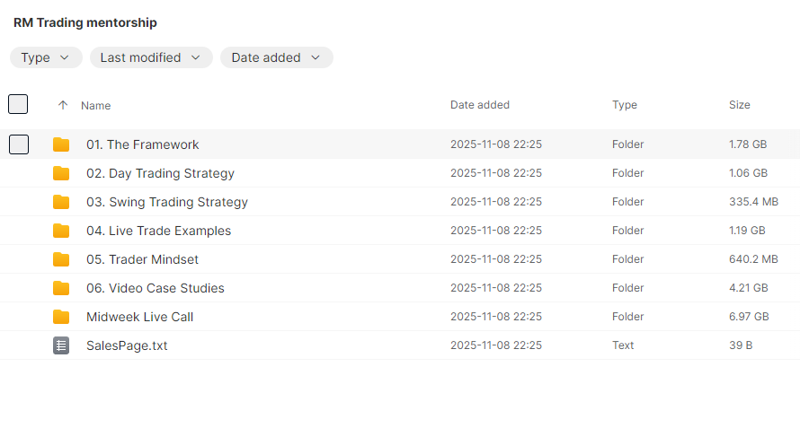
Task: Sort files by the Size column header
Action: click(x=739, y=105)
